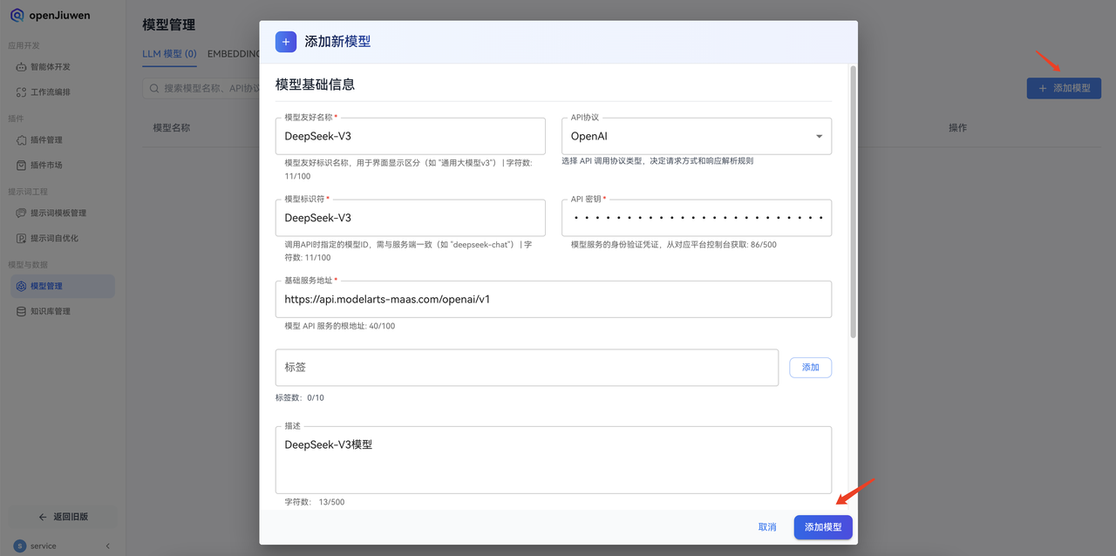Open 提示词自优化 menu item
This screenshot has width=1116, height=556.
[x=62, y=238]
